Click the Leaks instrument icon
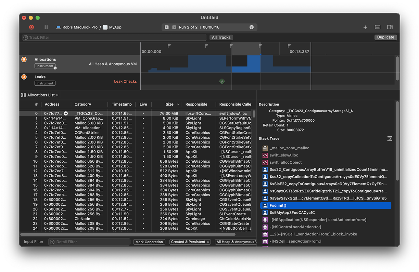The width and height of the screenshot is (419, 272). tap(24, 77)
